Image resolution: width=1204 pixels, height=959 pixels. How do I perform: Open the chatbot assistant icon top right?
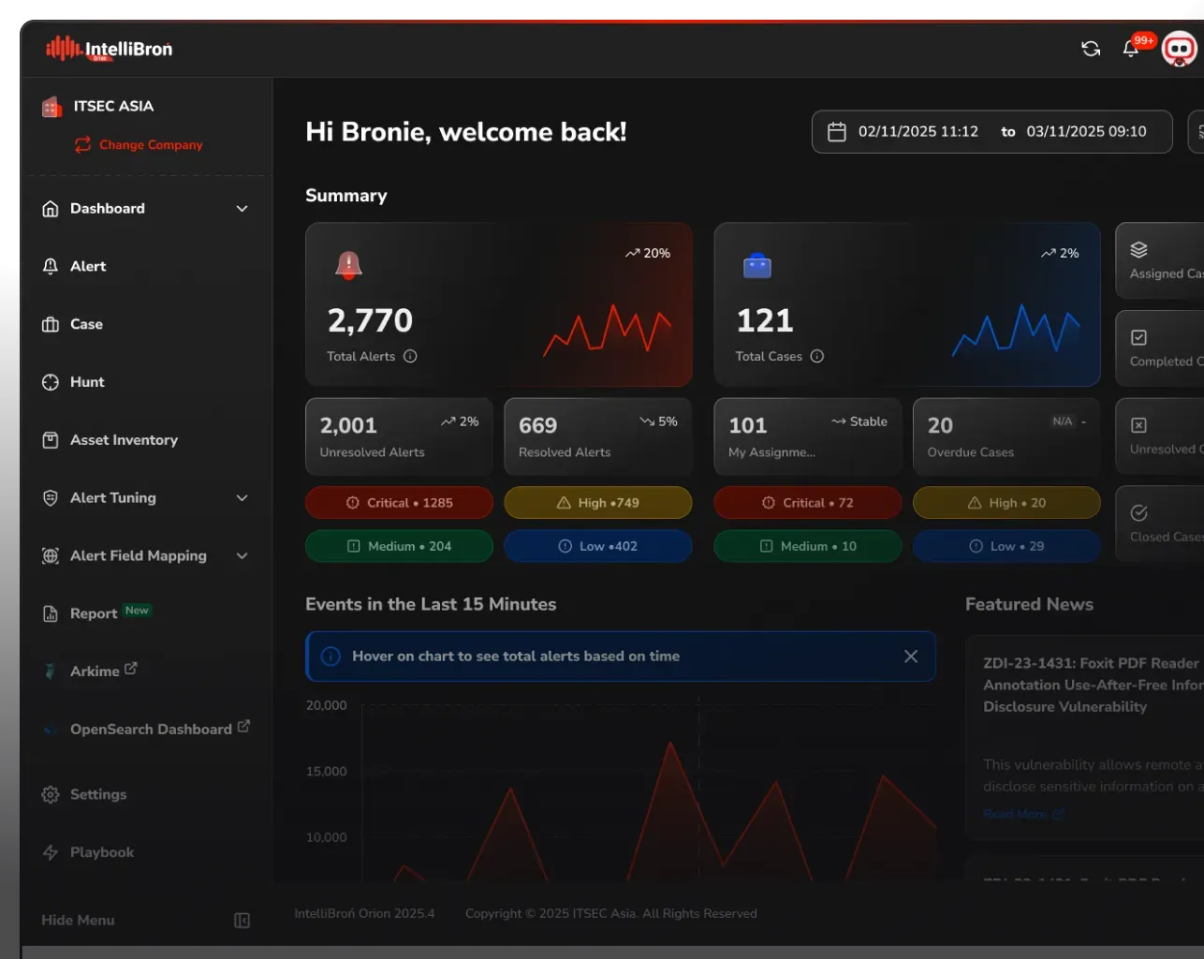pos(1179,49)
